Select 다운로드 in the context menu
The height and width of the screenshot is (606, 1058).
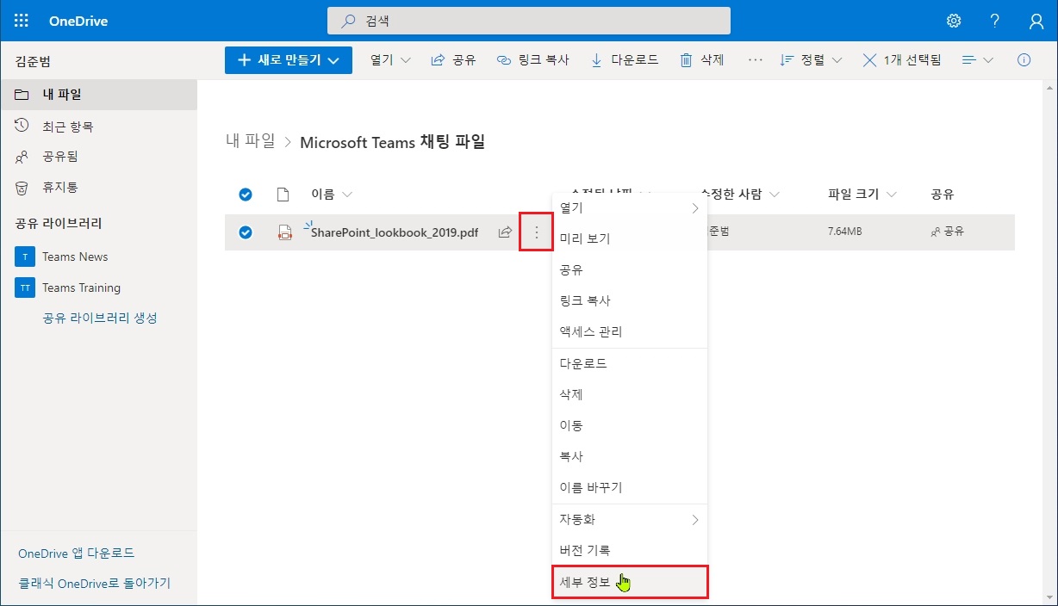(629, 363)
